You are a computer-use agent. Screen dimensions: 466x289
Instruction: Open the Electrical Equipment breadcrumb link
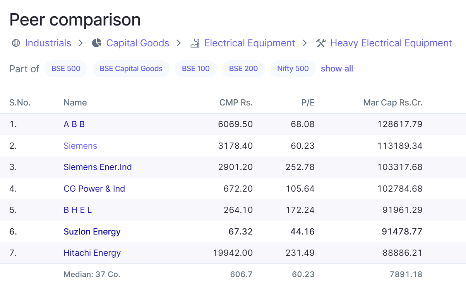pyautogui.click(x=250, y=43)
